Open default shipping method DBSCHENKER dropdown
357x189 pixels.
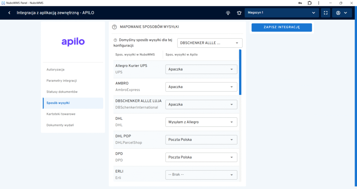(x=210, y=43)
